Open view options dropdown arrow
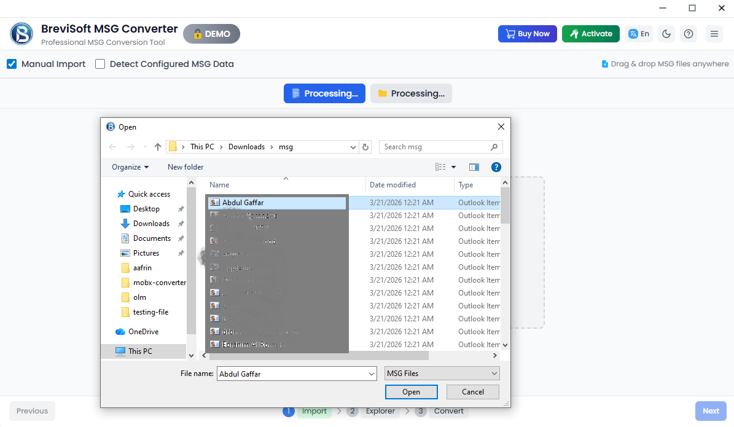The image size is (734, 427). 453,167
